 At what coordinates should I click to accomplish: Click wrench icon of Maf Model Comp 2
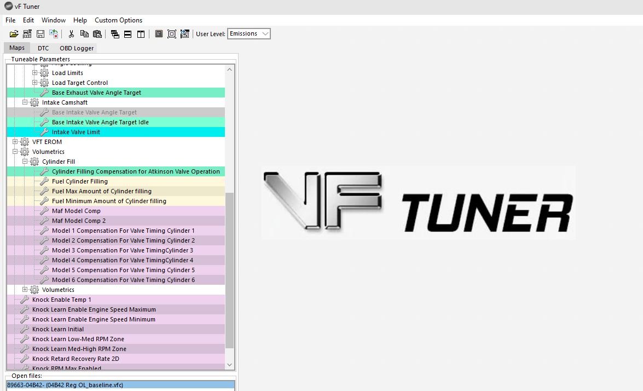click(44, 221)
